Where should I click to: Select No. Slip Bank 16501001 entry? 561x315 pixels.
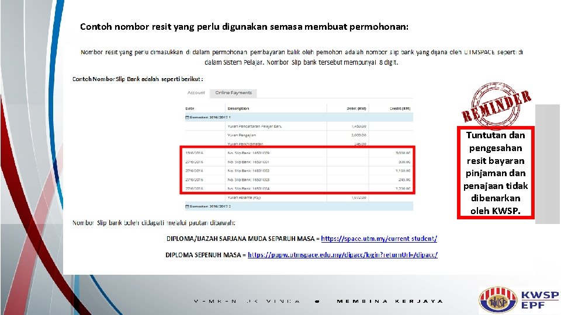pos(248,162)
